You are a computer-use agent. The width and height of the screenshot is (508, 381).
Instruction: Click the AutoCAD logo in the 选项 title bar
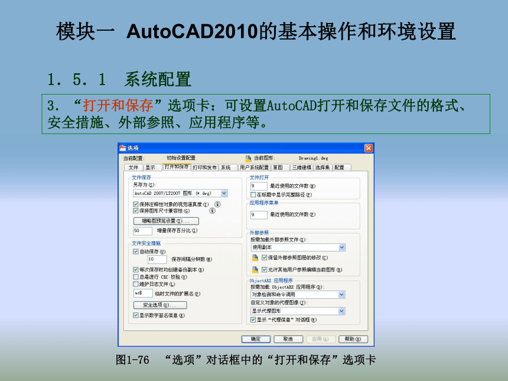[122, 148]
